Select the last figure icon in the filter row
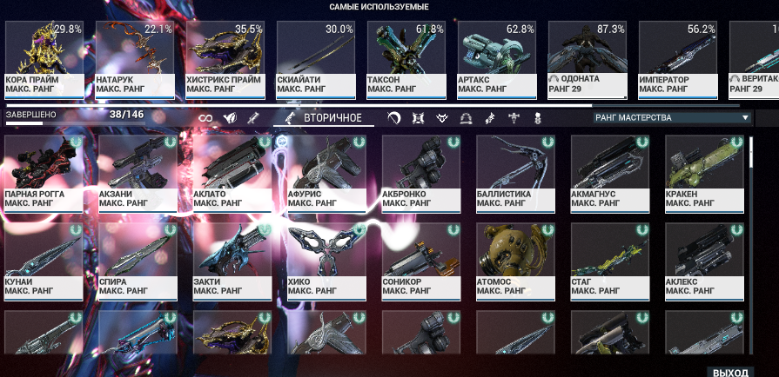779x377 pixels. pyautogui.click(x=537, y=118)
